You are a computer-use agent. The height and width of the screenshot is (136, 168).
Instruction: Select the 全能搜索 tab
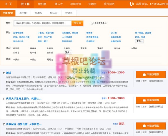pos(8,13)
